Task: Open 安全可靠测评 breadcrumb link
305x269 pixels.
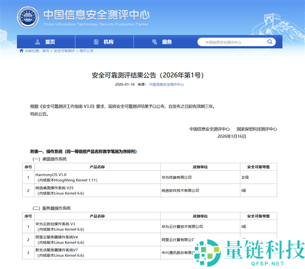Action: coord(64,51)
